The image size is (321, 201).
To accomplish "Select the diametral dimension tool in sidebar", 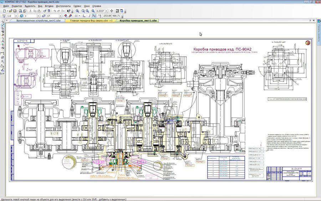I will (3, 57).
